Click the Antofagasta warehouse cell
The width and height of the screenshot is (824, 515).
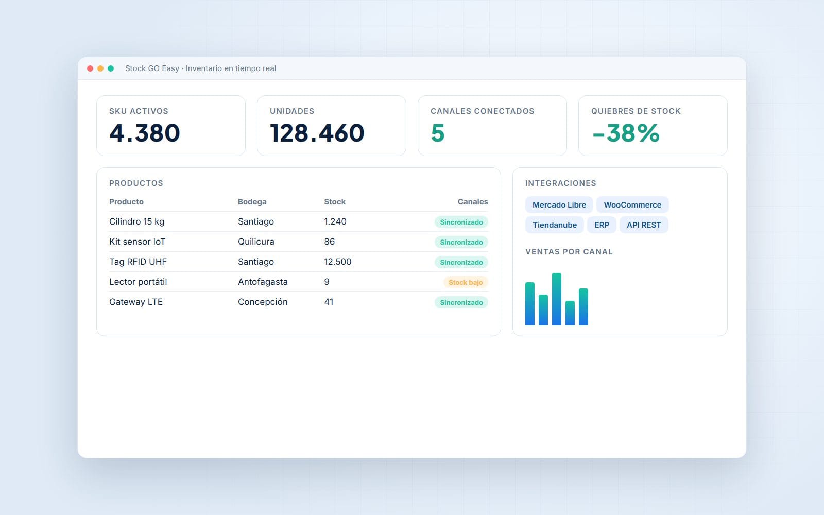coord(263,282)
